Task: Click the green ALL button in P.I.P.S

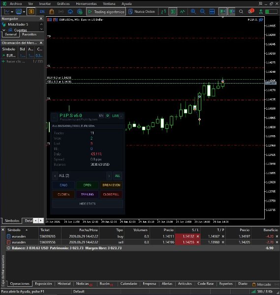Action: coord(118,176)
